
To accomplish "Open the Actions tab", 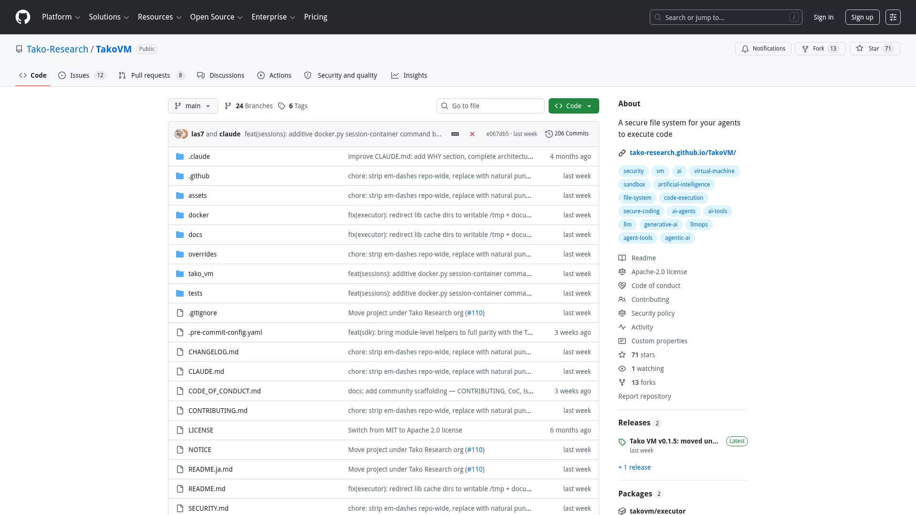I will pos(274,75).
